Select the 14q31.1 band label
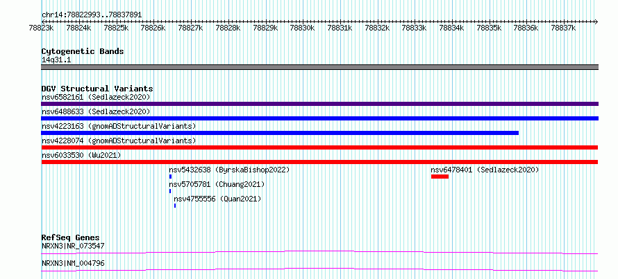Screen dimensions: 618x279 (x=56, y=60)
